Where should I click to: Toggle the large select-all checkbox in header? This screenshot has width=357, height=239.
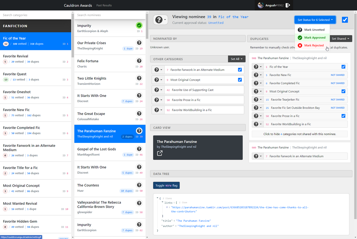click(345, 20)
